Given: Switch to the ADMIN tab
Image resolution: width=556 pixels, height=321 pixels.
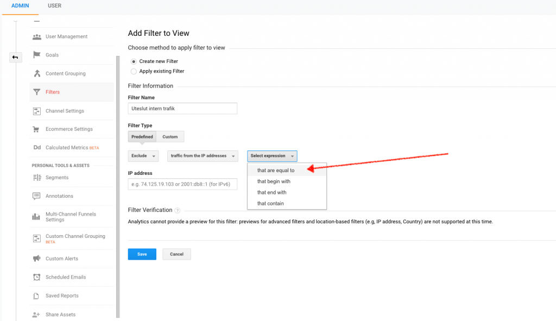Looking at the screenshot, I should coord(20,6).
